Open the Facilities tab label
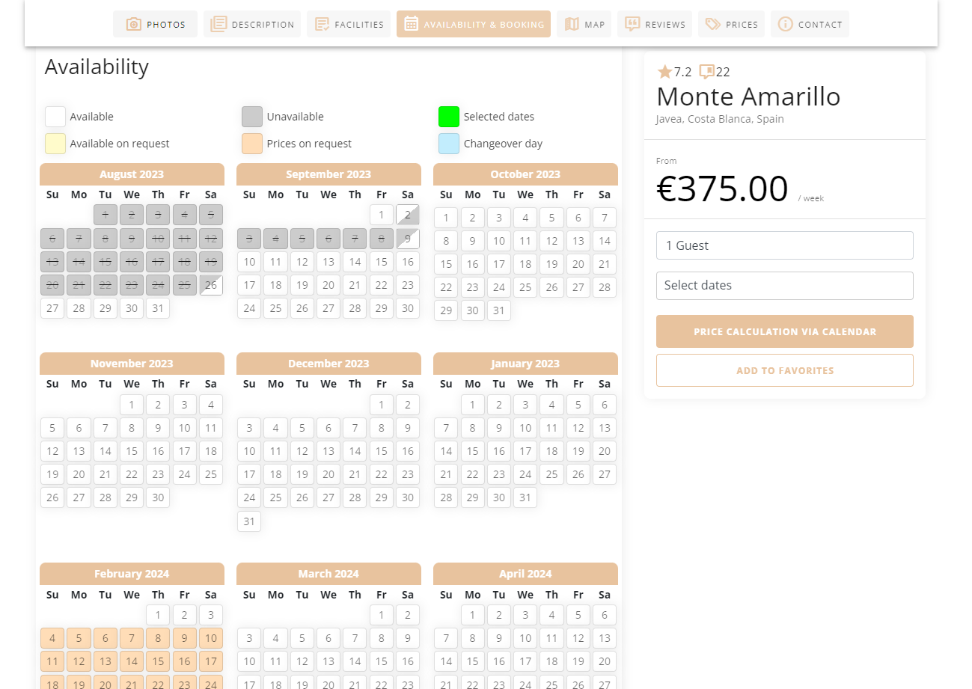Viewport: 972px width, 689px height. tap(359, 25)
